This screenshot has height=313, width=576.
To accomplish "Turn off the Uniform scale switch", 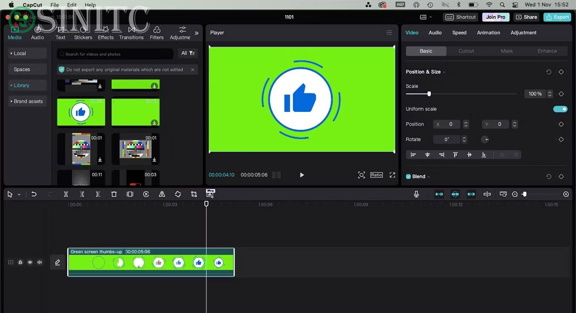I will (560, 109).
